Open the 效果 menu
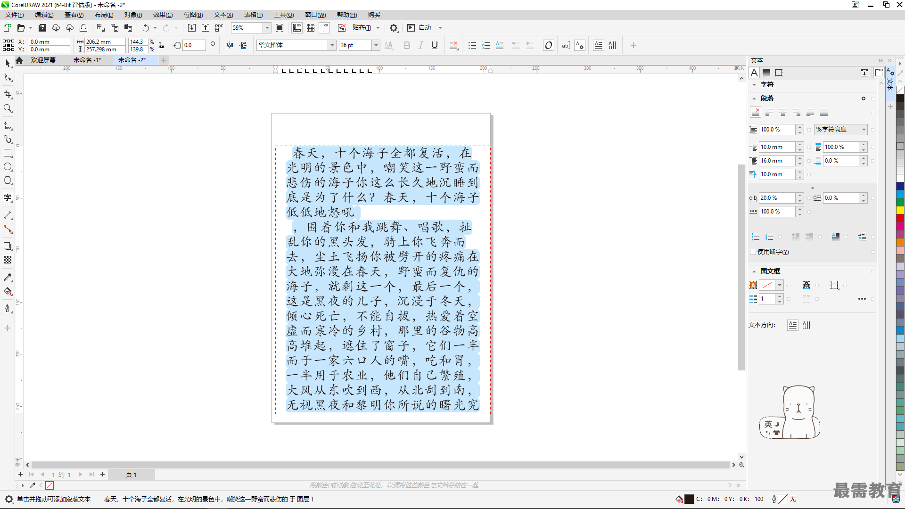This screenshot has width=905, height=509. 163,15
